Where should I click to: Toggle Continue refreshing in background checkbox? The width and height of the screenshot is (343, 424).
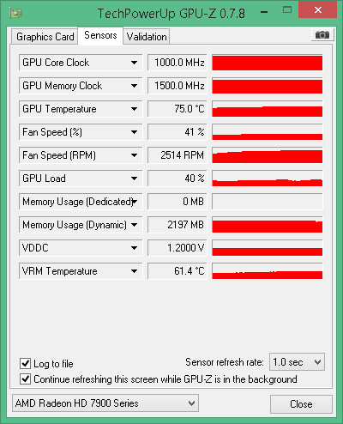coord(25,379)
